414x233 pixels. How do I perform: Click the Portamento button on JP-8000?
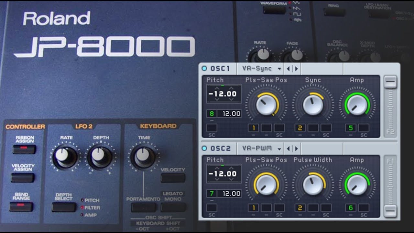[144, 207]
